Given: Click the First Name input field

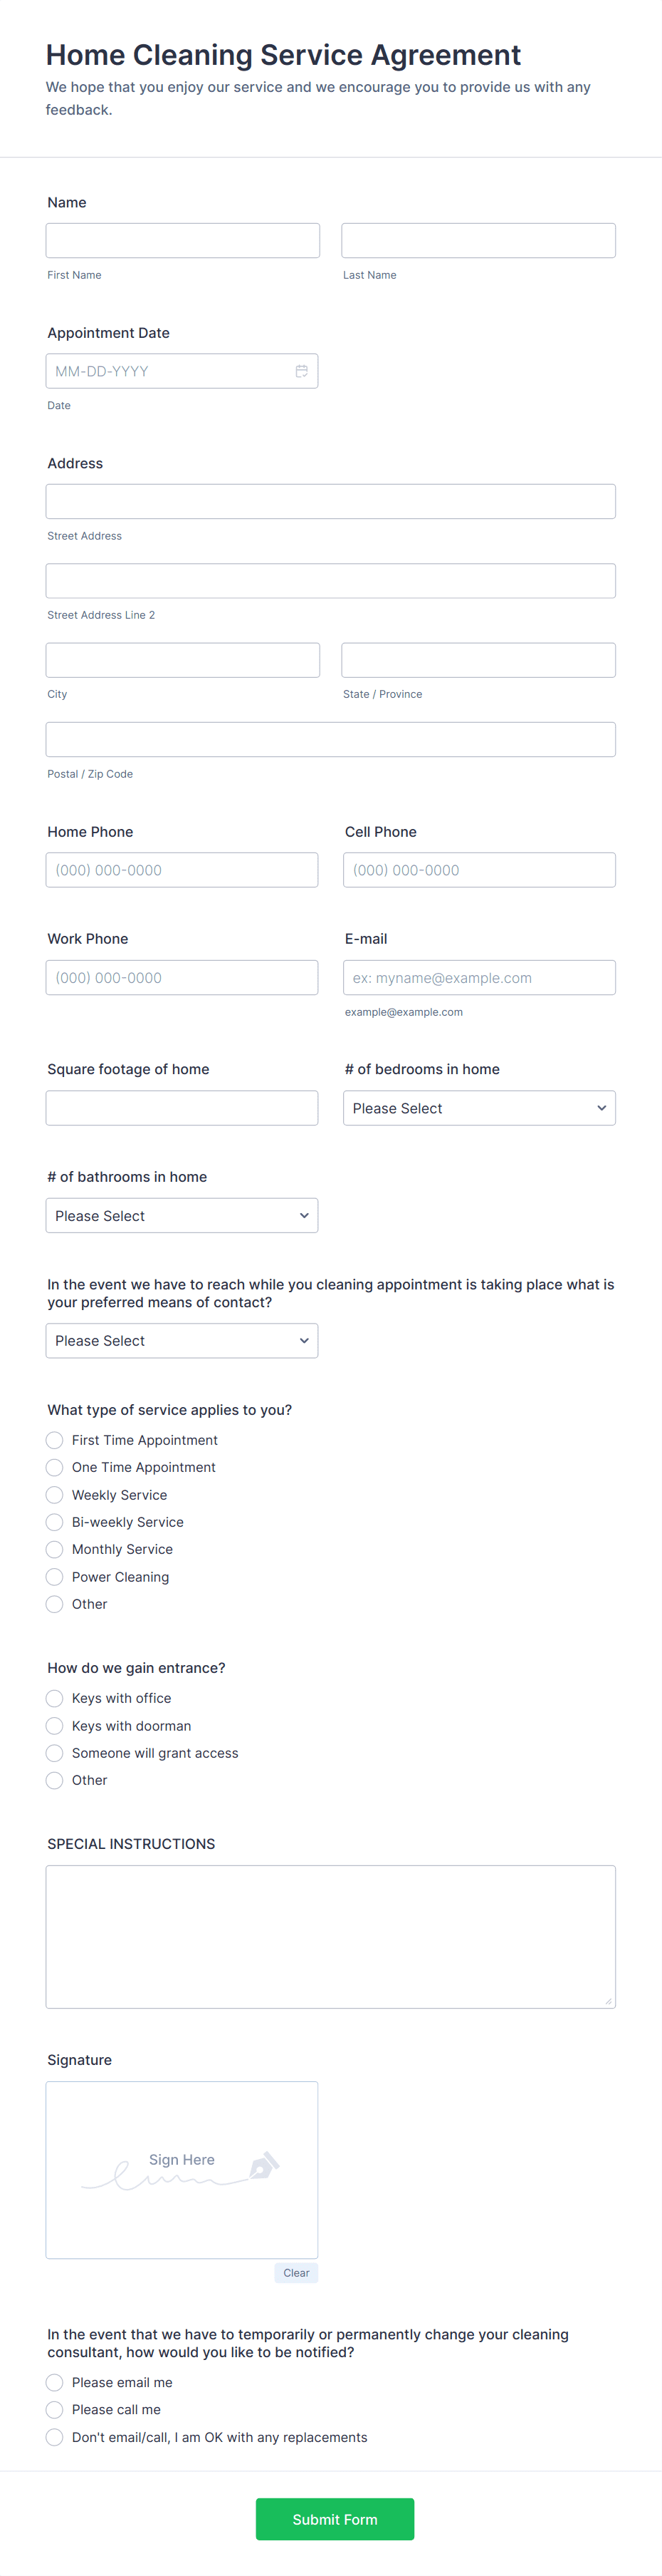Looking at the screenshot, I should [x=182, y=240].
